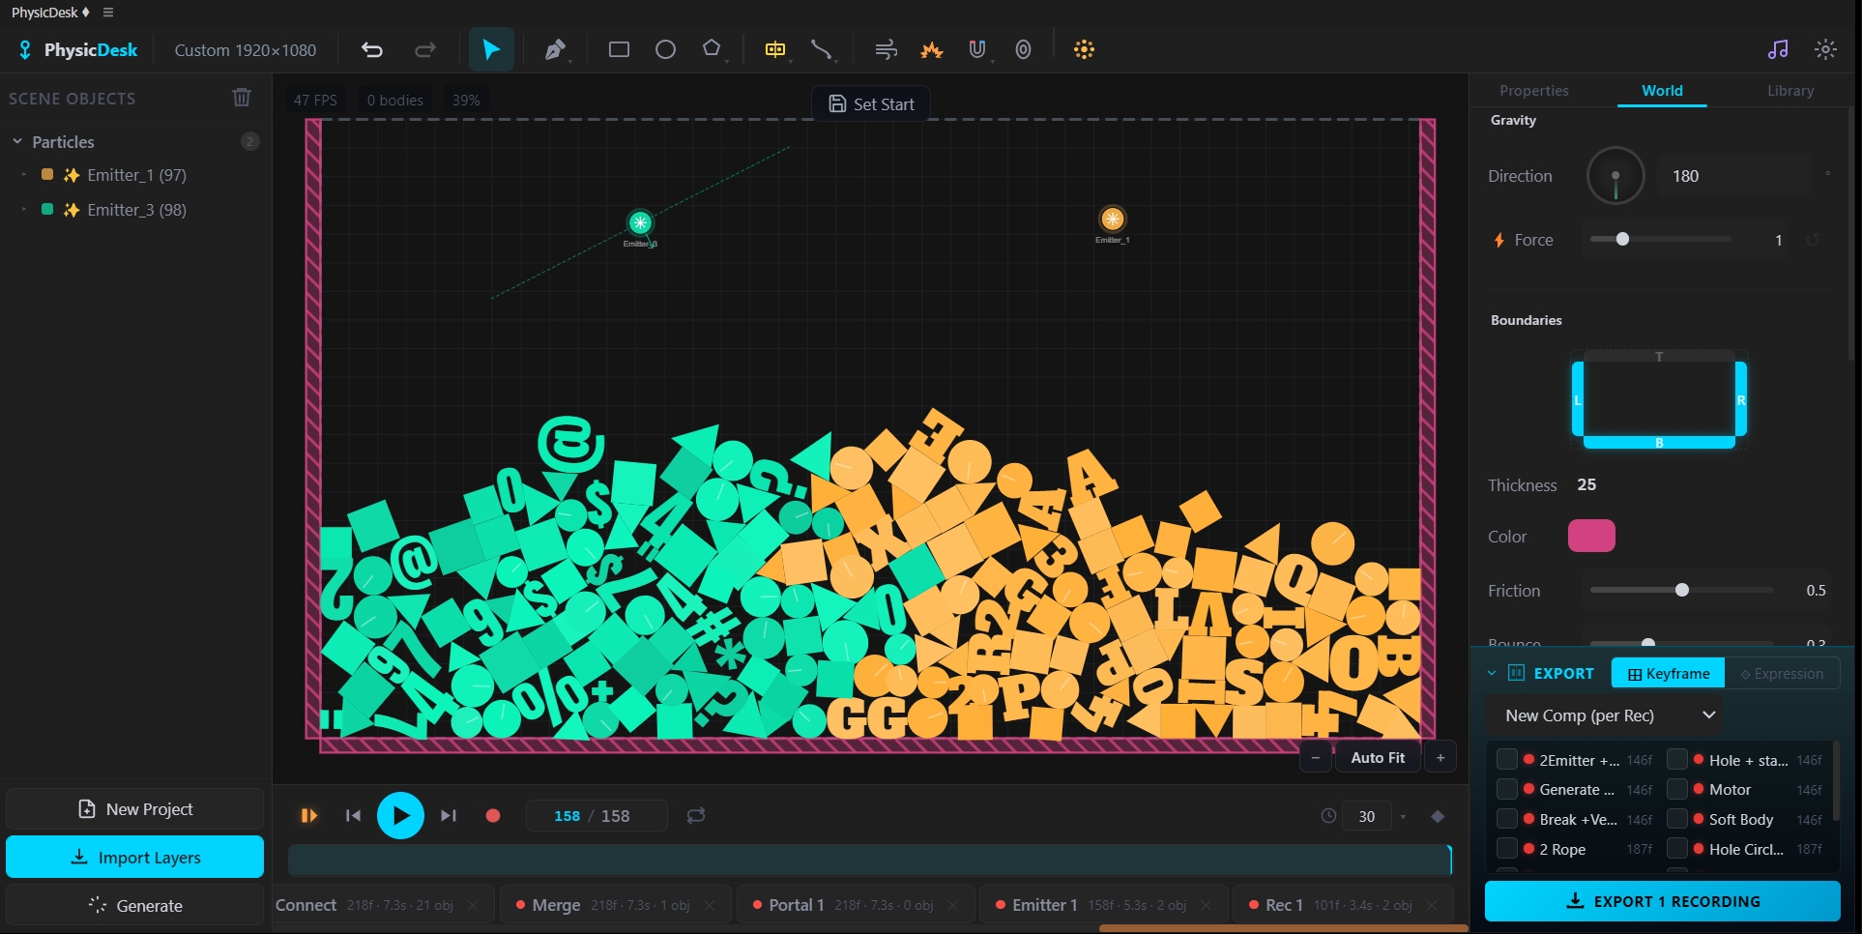Select the magnet tool
Image resolution: width=1862 pixels, height=934 pixels.
tap(977, 49)
